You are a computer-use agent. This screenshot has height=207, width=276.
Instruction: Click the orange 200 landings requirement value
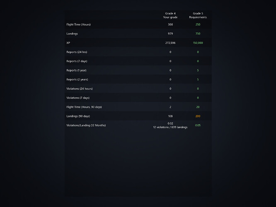198,116
